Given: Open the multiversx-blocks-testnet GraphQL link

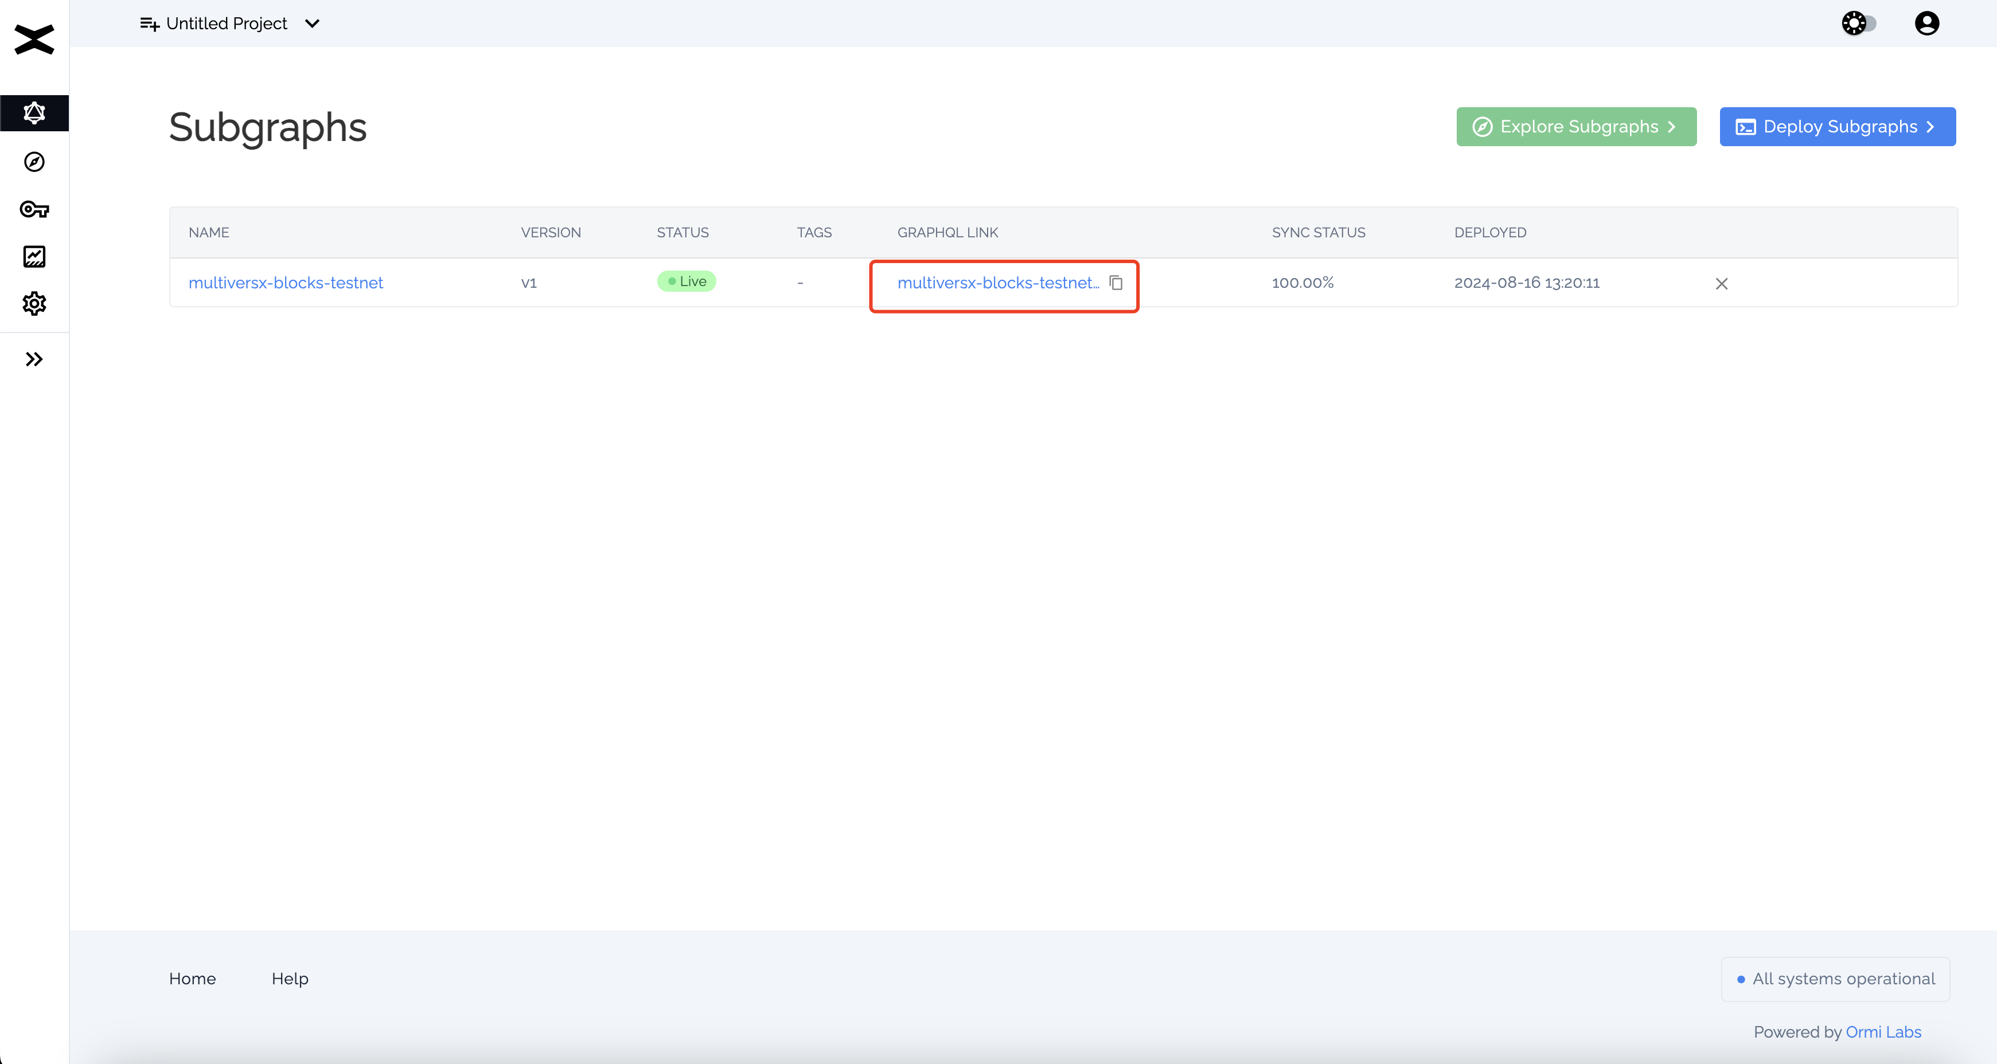Looking at the screenshot, I should coord(998,283).
